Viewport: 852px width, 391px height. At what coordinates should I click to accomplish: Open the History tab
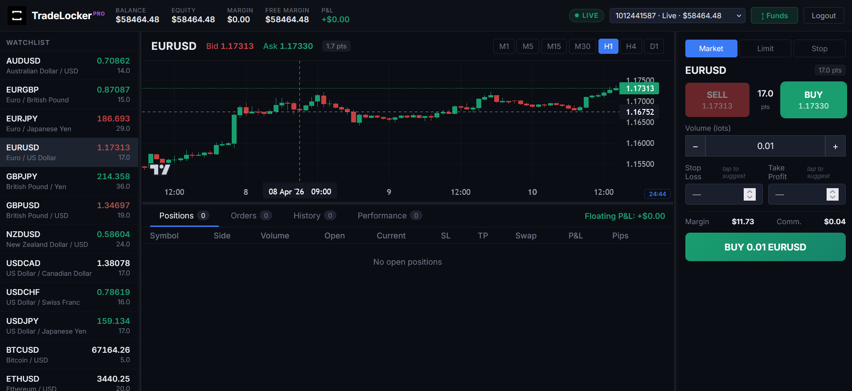(315, 216)
